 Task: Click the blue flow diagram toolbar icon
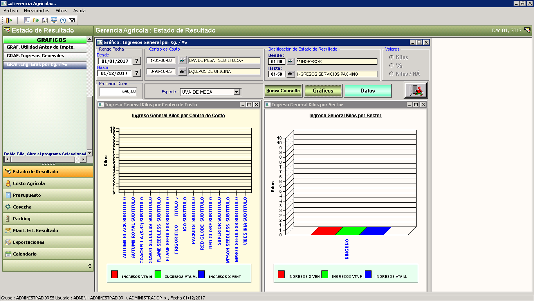tap(54, 20)
